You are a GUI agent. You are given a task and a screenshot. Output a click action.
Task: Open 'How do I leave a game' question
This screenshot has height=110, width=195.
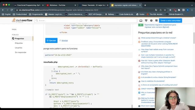(x=158, y=62)
